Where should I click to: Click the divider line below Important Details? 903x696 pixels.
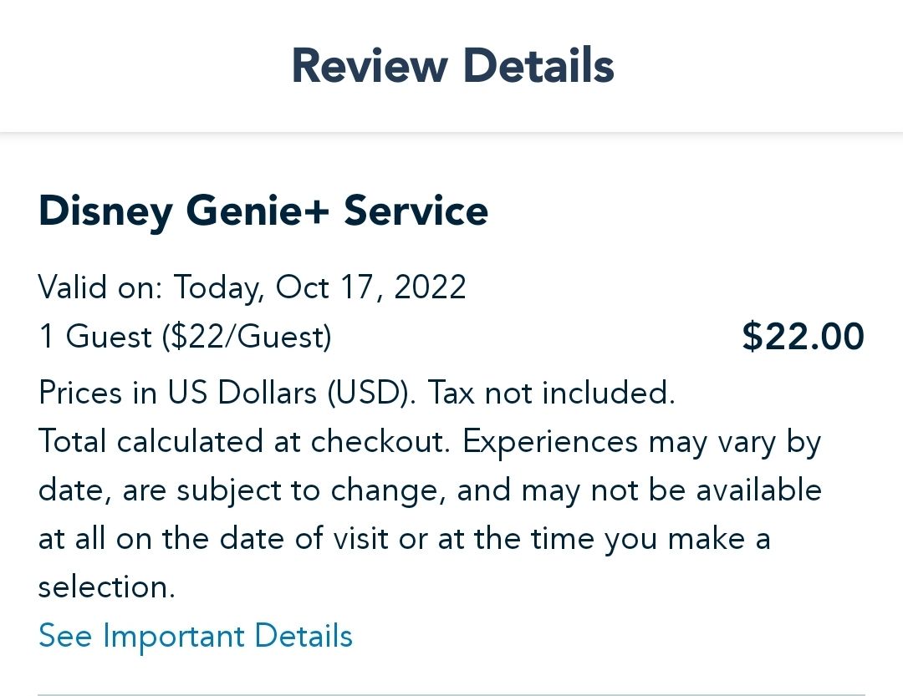[451, 693]
